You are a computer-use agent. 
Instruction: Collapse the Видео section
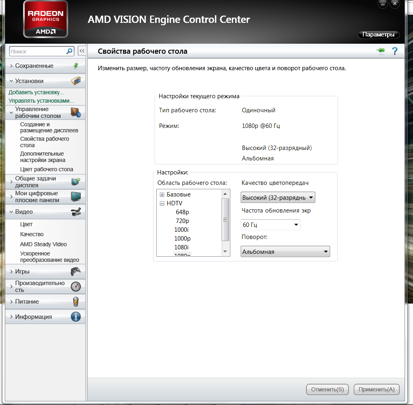[11, 212]
